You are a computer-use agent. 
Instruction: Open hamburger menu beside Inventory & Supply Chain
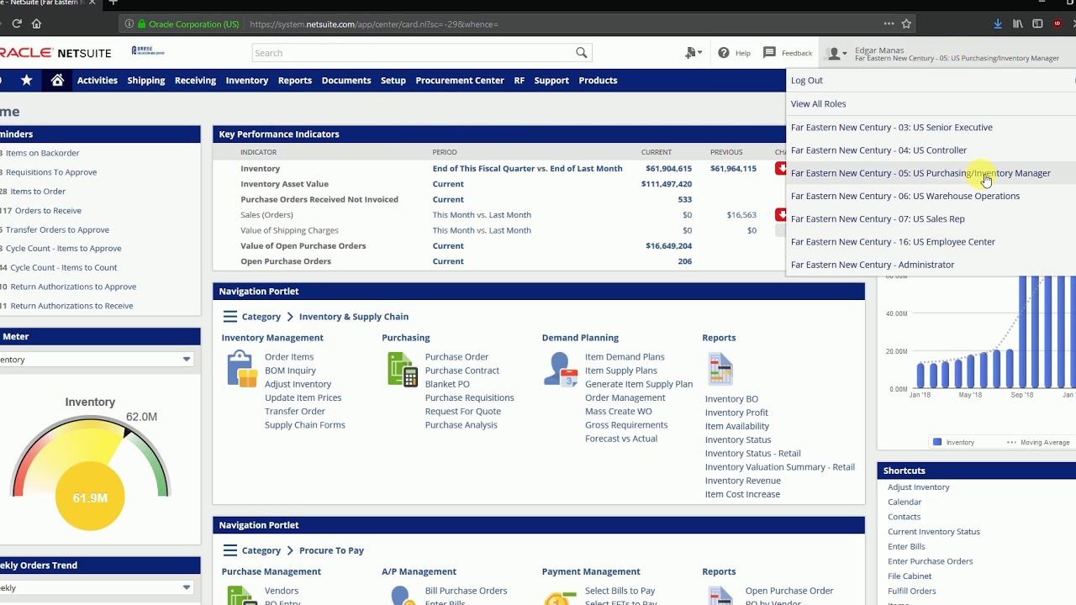point(230,317)
